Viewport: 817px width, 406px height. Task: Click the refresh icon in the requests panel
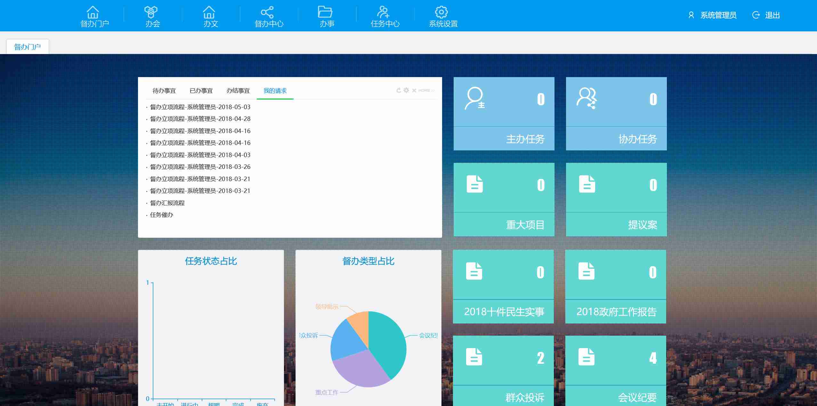pos(399,91)
